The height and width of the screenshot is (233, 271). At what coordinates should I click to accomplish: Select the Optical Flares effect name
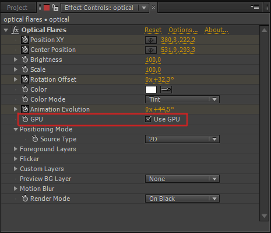pyautogui.click(x=44, y=30)
